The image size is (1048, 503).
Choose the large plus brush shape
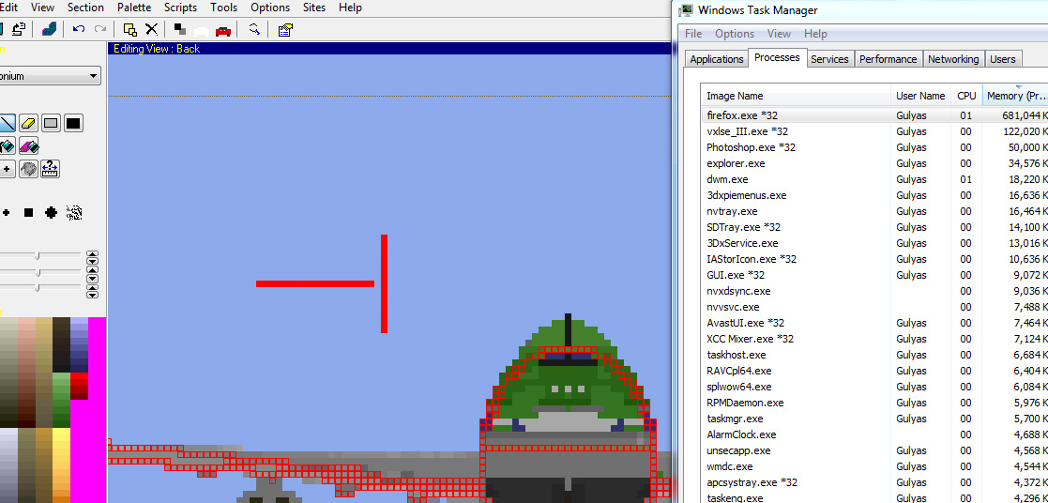51,213
